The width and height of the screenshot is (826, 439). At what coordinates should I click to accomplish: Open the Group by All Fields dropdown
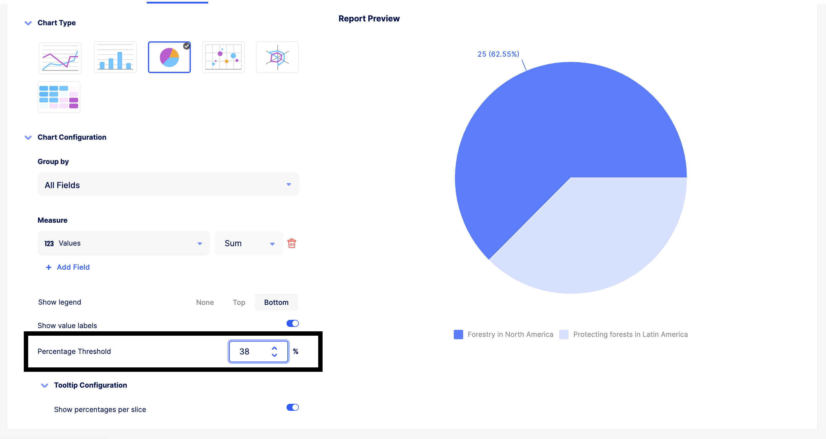tap(168, 184)
